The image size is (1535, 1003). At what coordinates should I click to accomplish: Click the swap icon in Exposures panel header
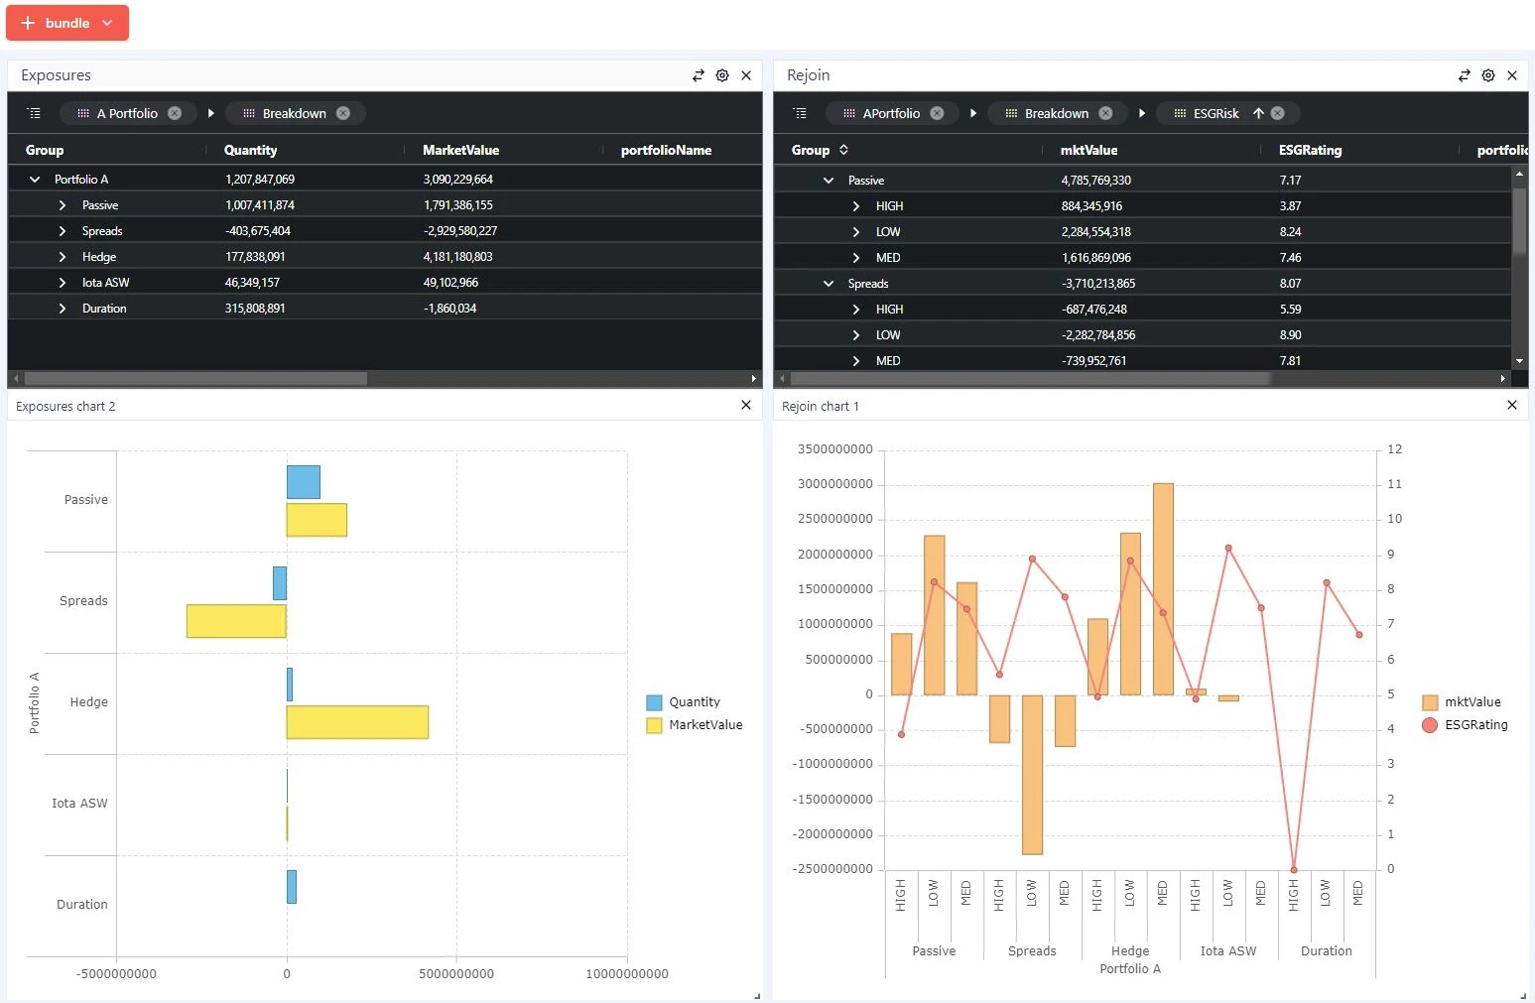click(699, 75)
